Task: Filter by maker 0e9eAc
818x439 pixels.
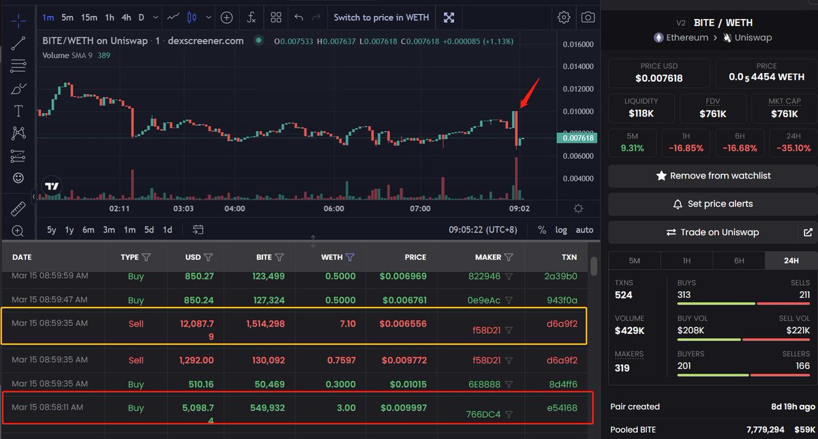Action: coord(509,300)
